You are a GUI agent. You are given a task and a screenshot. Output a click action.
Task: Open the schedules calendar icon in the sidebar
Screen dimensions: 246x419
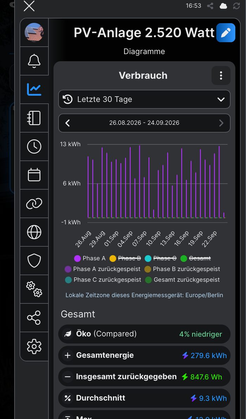coord(34,175)
